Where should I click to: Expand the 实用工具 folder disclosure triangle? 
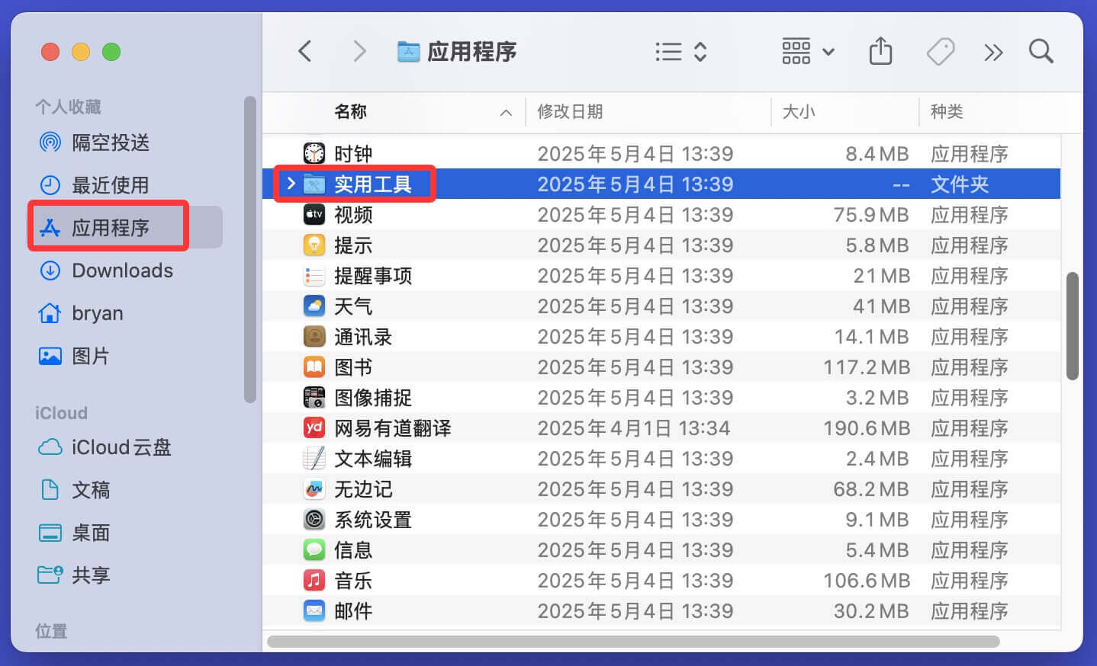tap(290, 184)
